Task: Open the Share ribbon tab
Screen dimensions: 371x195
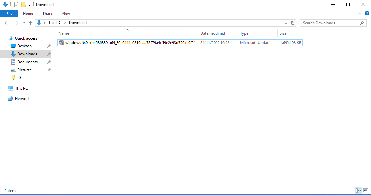Action: (47, 14)
